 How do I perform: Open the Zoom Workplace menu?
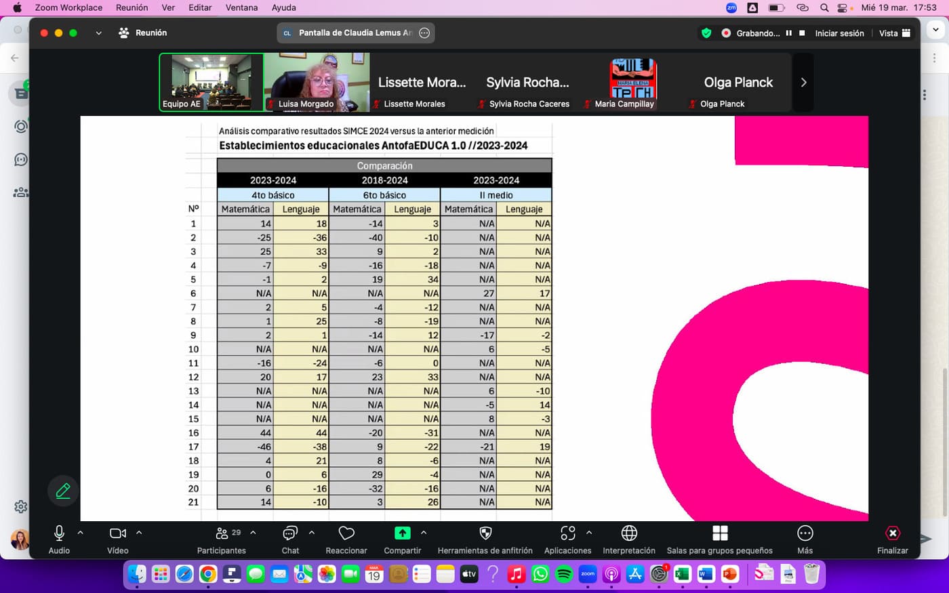point(68,7)
